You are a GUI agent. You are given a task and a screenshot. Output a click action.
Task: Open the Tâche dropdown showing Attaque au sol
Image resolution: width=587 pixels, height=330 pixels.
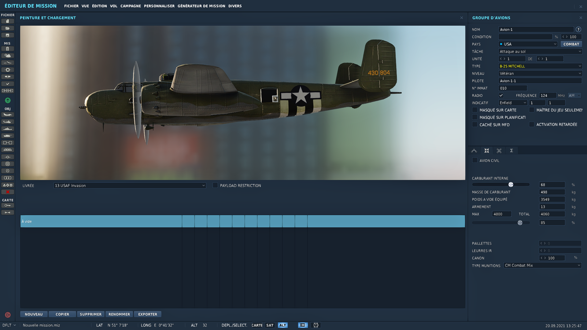click(540, 51)
